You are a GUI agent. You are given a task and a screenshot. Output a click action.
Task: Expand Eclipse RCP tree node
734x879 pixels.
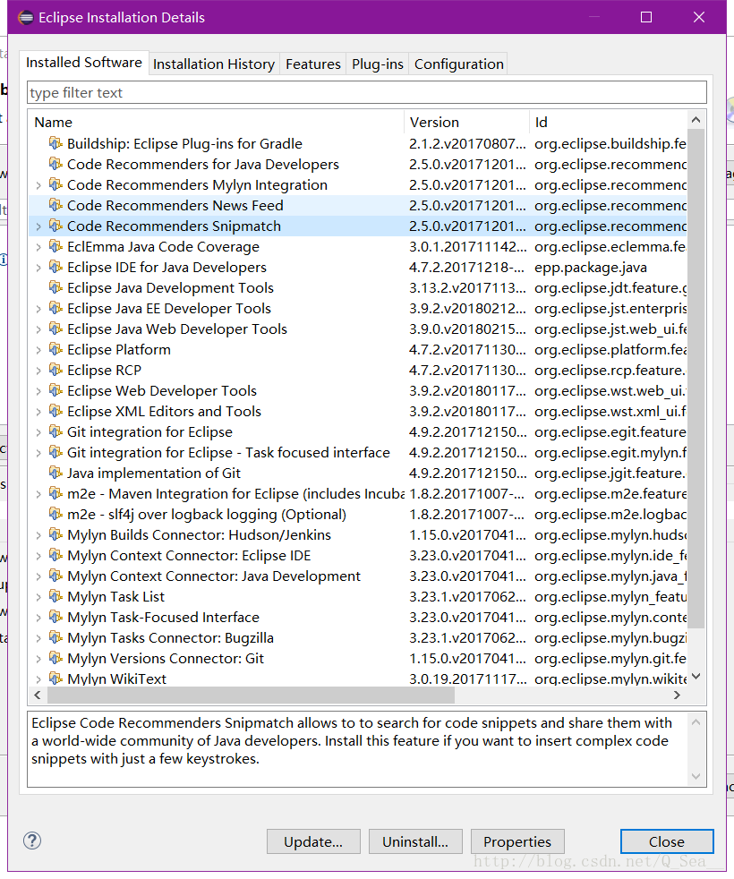38,371
